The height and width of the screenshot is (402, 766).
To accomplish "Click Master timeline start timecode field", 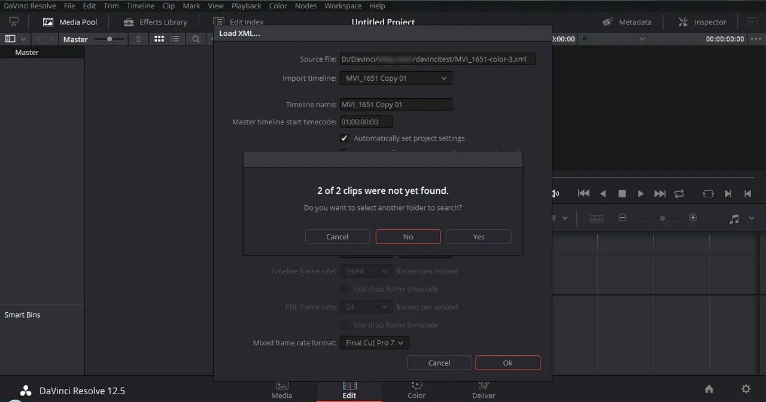I will click(367, 122).
